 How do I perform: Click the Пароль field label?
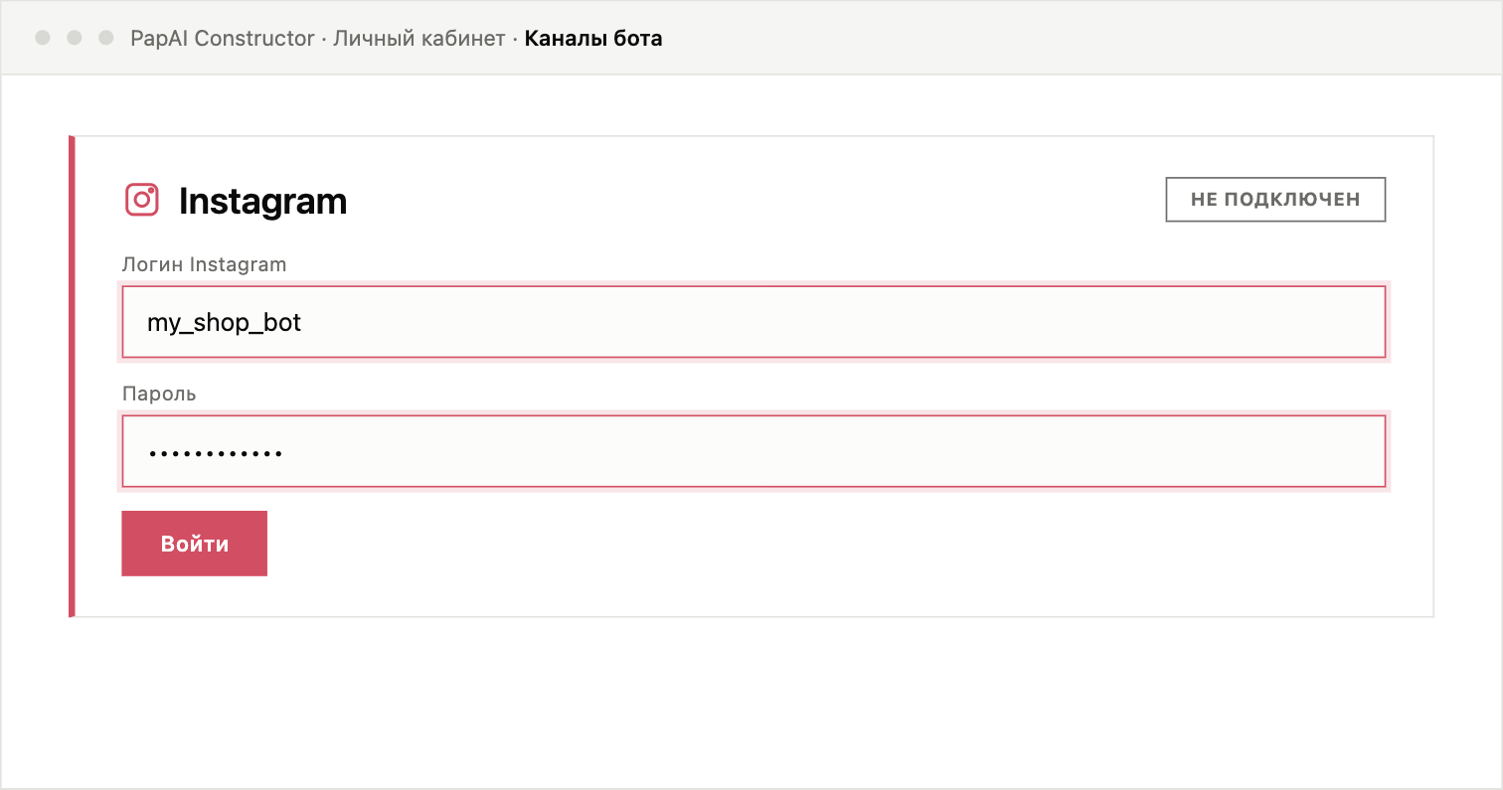pos(159,395)
